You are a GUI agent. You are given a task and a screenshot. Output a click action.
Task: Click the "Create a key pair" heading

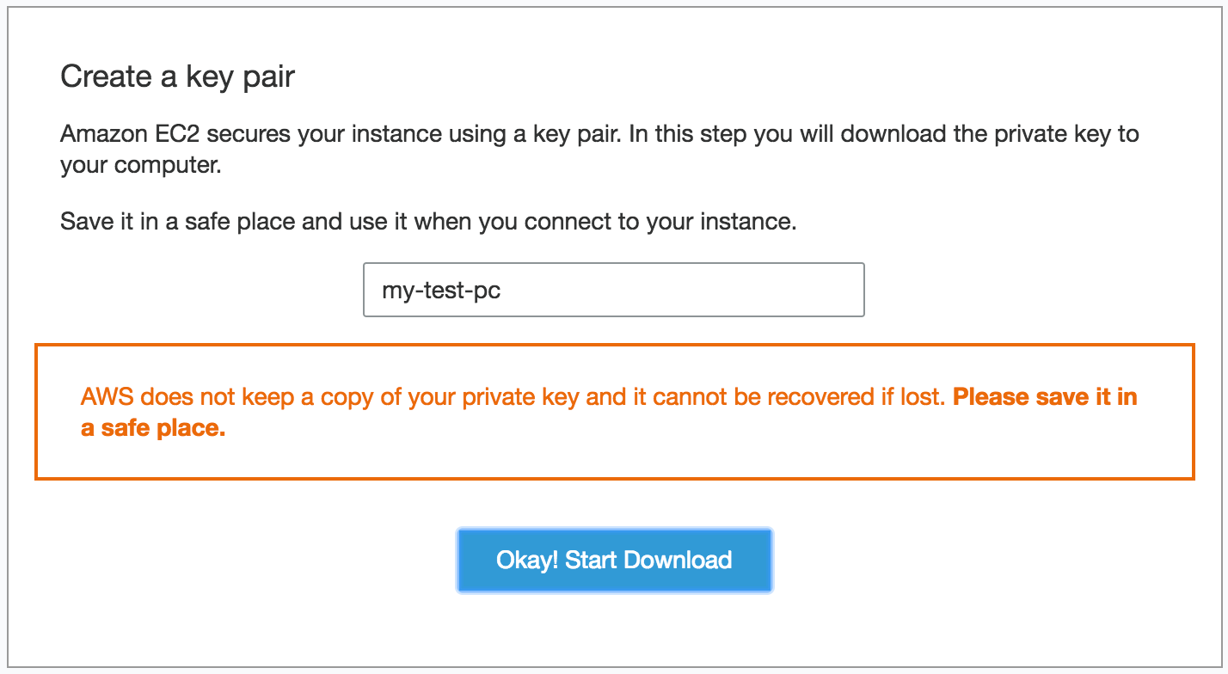click(177, 77)
